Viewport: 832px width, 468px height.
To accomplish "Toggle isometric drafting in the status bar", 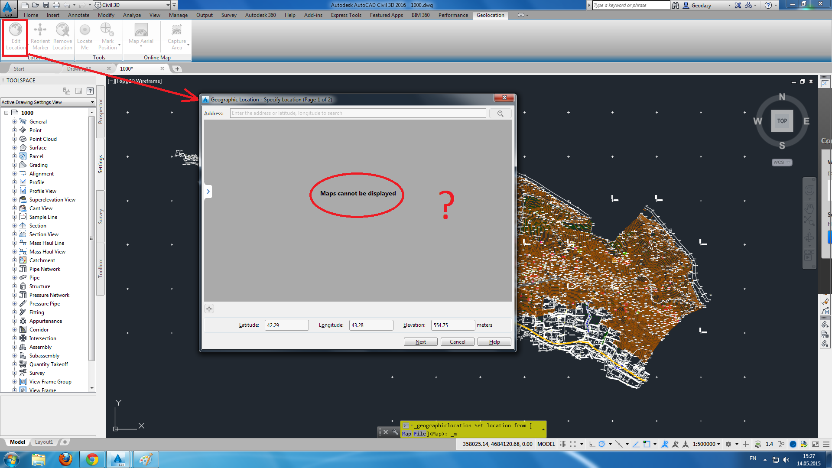I will [619, 444].
